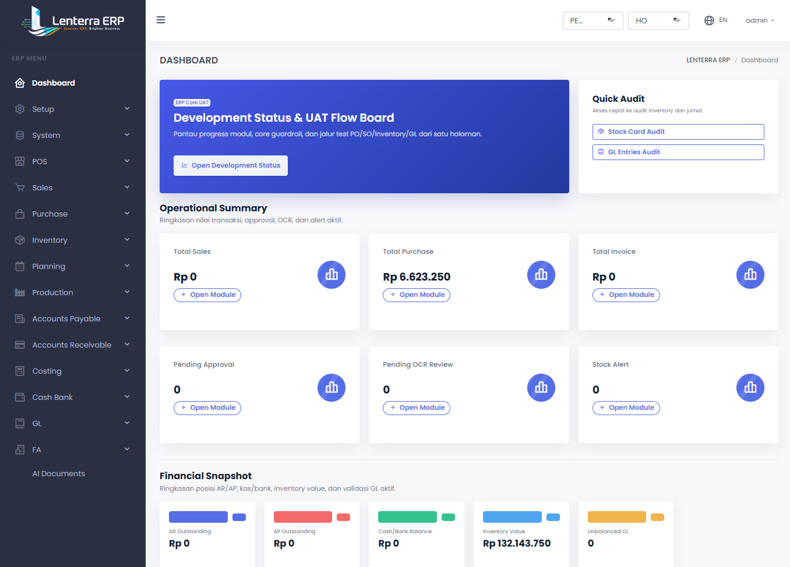Click the Accounts Payable icon

[20, 318]
